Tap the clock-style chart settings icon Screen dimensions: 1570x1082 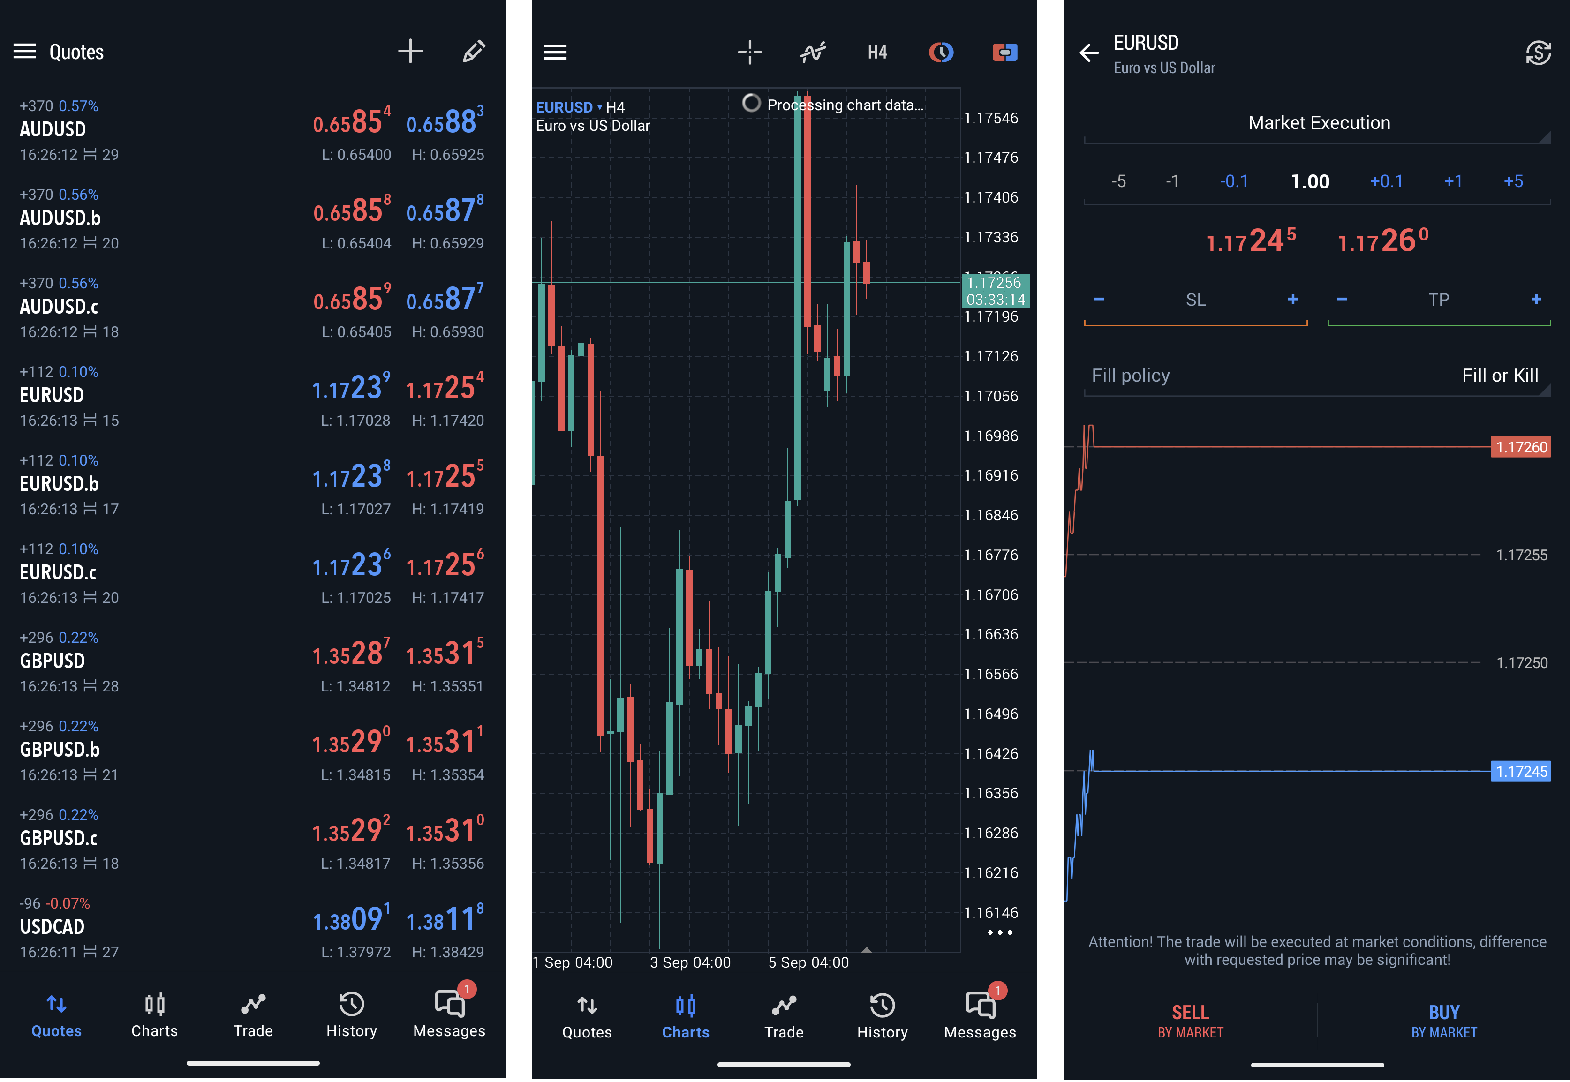pos(941,52)
